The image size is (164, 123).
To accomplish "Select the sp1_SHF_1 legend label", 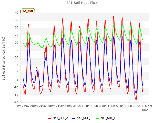I will pyautogui.click(x=84, y=118).
